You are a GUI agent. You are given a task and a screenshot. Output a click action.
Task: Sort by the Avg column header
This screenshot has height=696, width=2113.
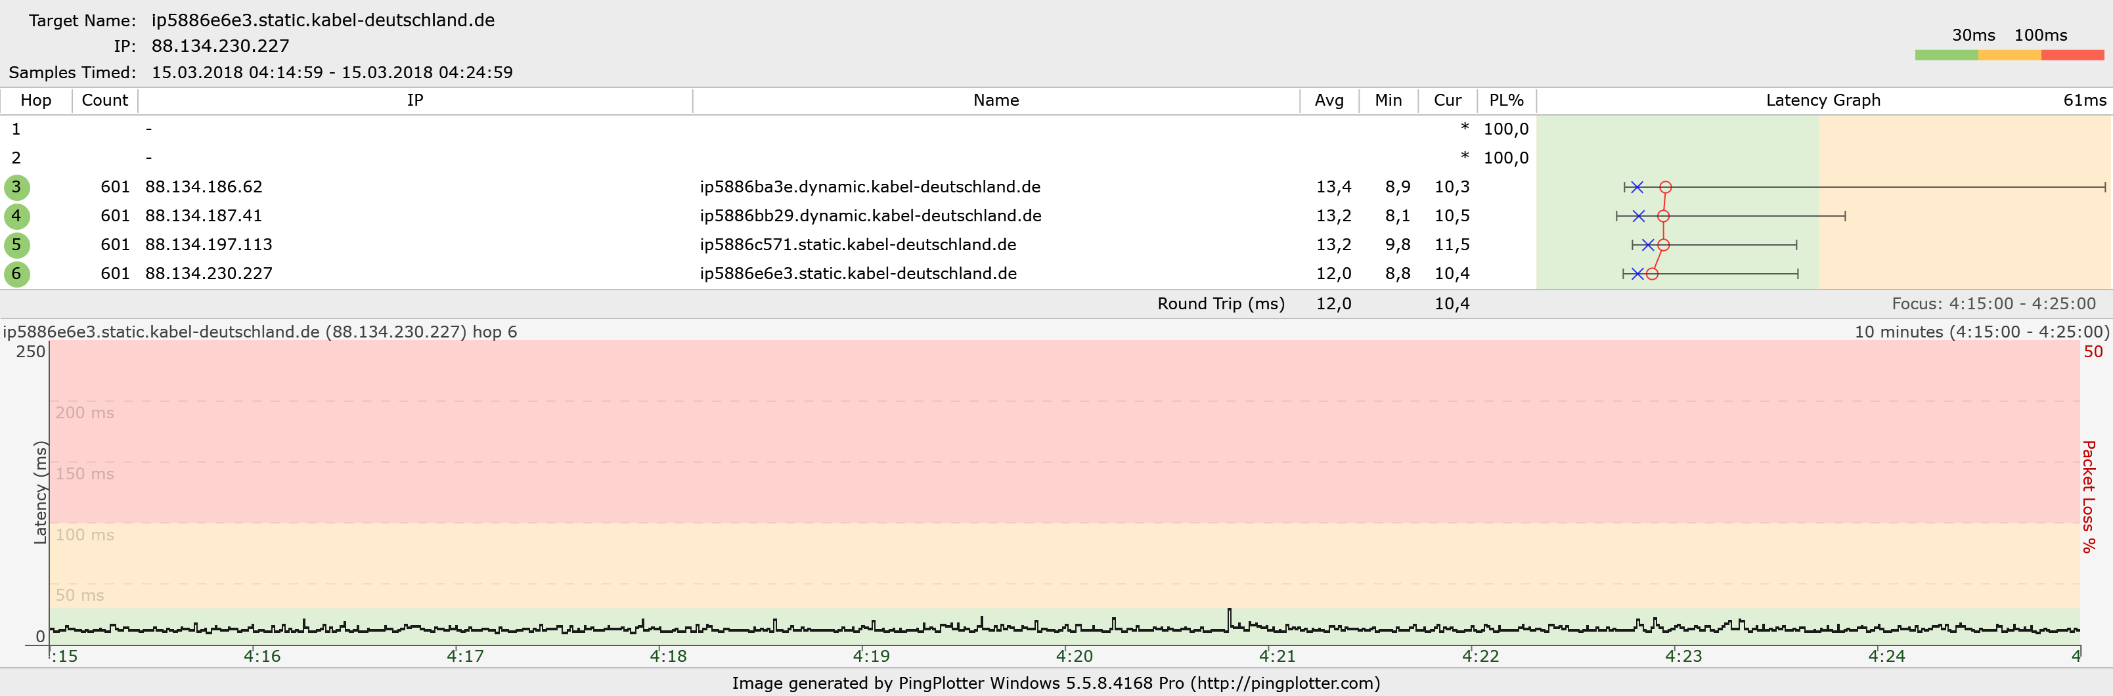click(1329, 101)
